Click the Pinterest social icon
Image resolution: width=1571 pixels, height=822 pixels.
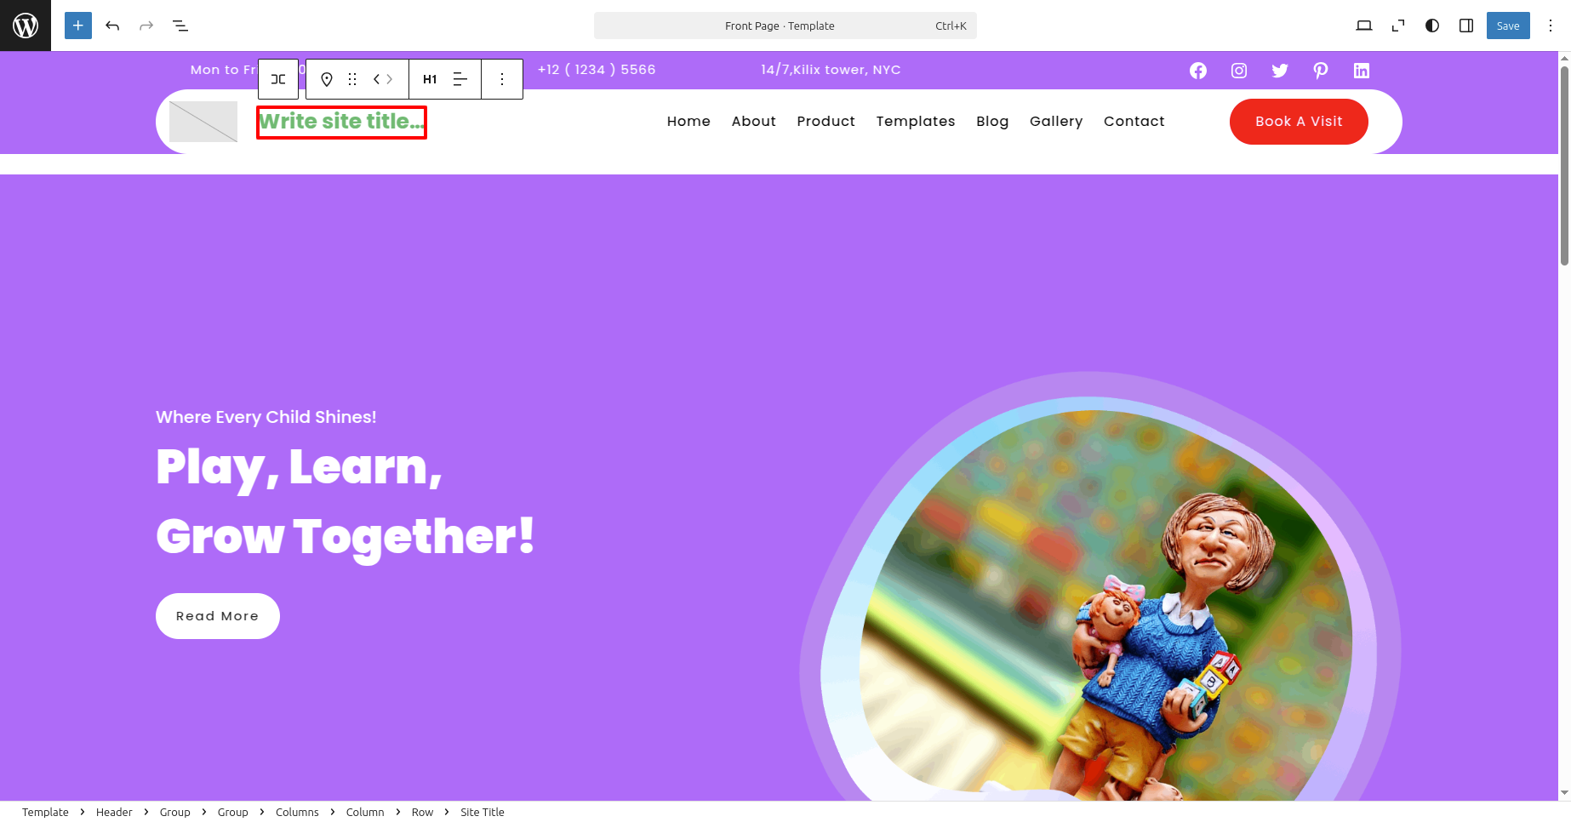1321,71
